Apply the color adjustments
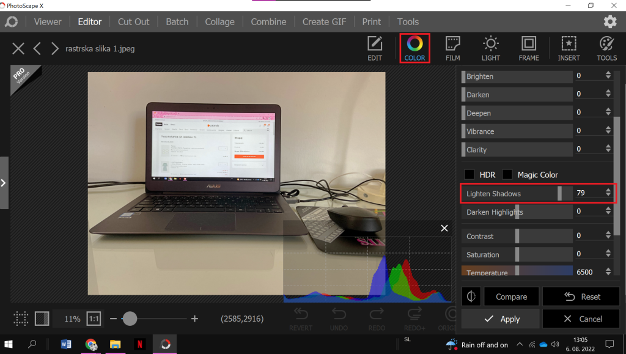 [500, 319]
